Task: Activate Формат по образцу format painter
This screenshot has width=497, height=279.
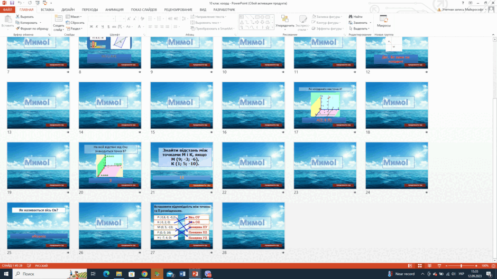Action: pyautogui.click(x=32, y=28)
